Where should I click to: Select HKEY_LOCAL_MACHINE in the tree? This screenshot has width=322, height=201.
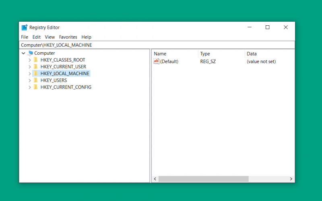pos(65,74)
